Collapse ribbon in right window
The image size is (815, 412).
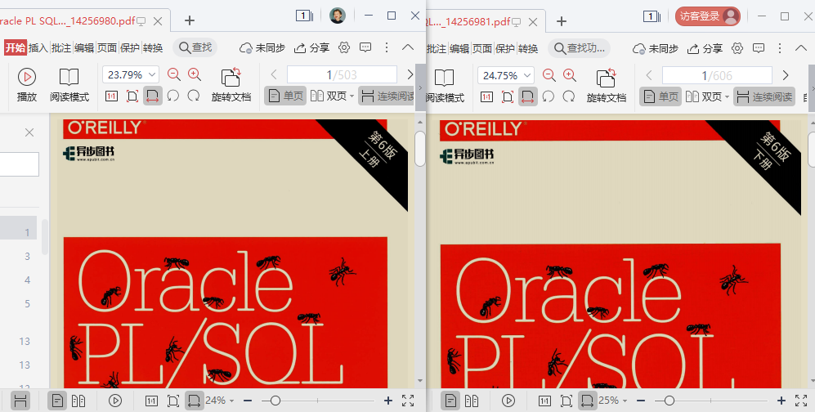point(801,47)
